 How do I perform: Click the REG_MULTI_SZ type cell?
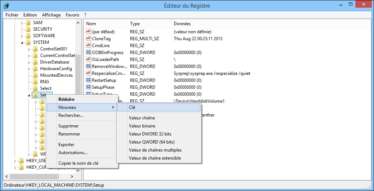[144, 38]
